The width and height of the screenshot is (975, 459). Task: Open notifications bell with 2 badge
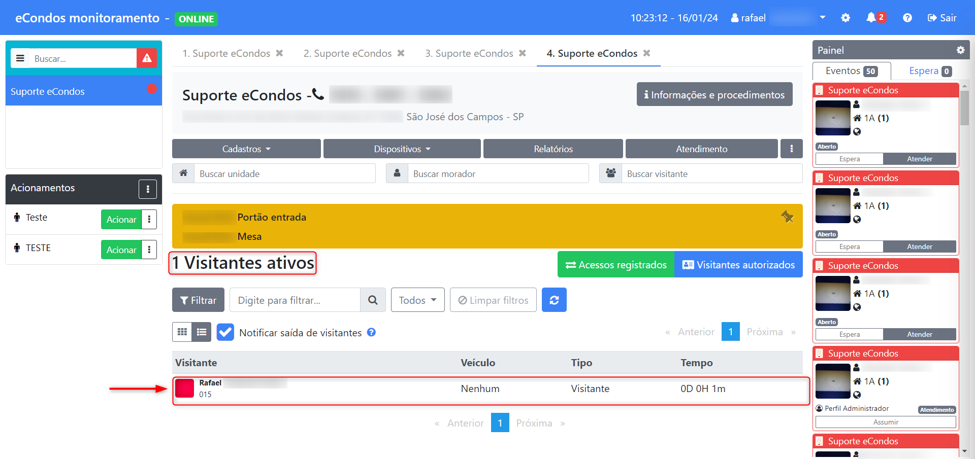875,18
